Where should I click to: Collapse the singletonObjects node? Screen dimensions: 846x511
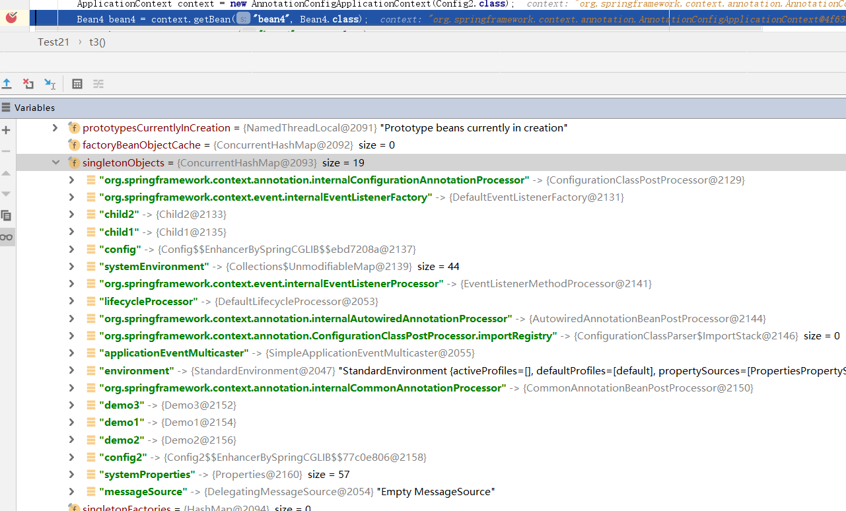(55, 162)
